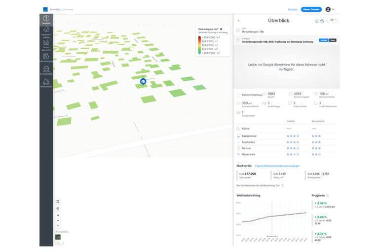Open the DE language dropdown
Viewport: 379px width, 252px height.
pyautogui.click(x=334, y=20)
